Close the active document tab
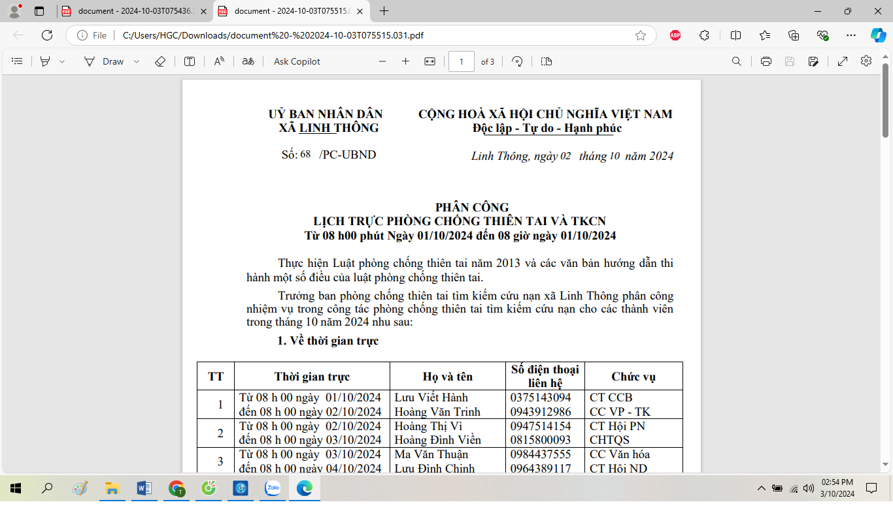The image size is (893, 513). (358, 11)
